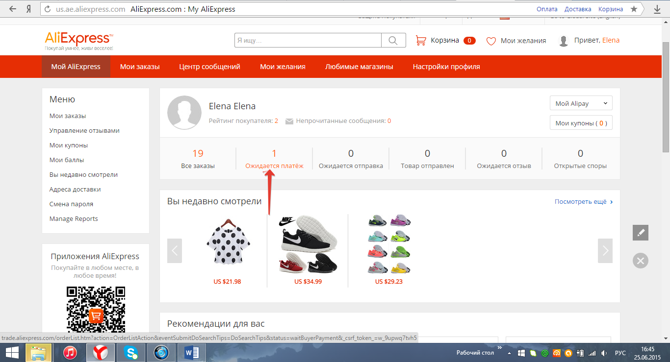Switch to Yandex Browser taskbar icon
This screenshot has height=362, width=670.
[101, 353]
